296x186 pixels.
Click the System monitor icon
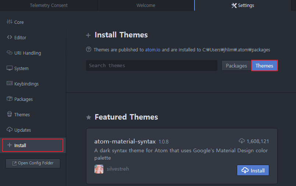[x=10, y=68]
